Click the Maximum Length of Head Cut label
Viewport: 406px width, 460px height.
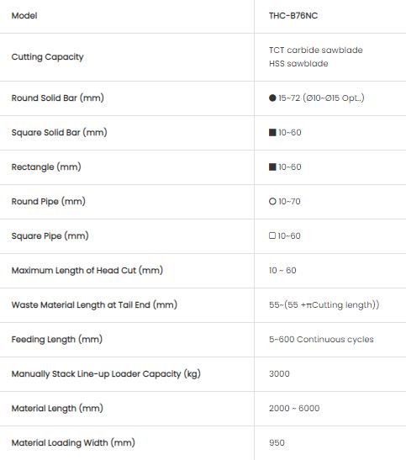pyautogui.click(x=87, y=270)
